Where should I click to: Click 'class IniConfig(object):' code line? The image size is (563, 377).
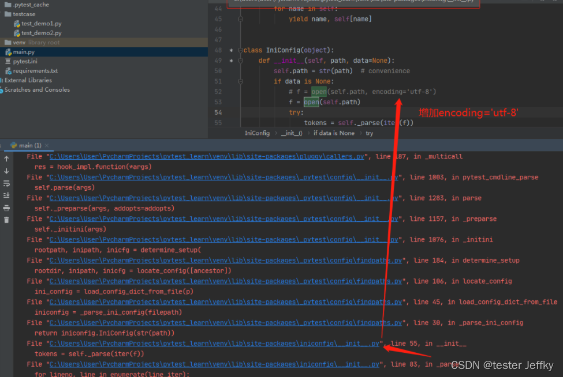(289, 50)
